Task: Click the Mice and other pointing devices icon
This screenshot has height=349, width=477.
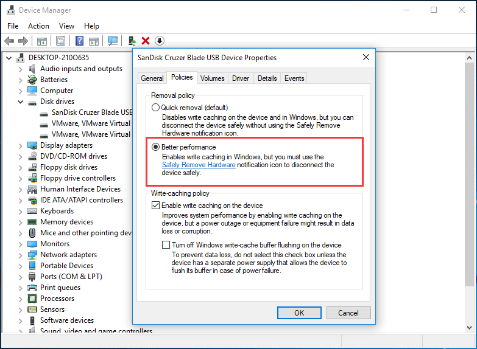Action: [32, 233]
